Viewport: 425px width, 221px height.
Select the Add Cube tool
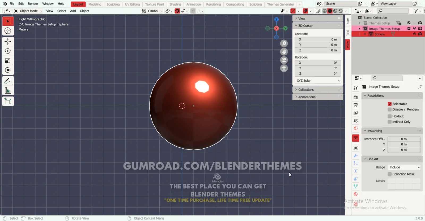pos(8,101)
